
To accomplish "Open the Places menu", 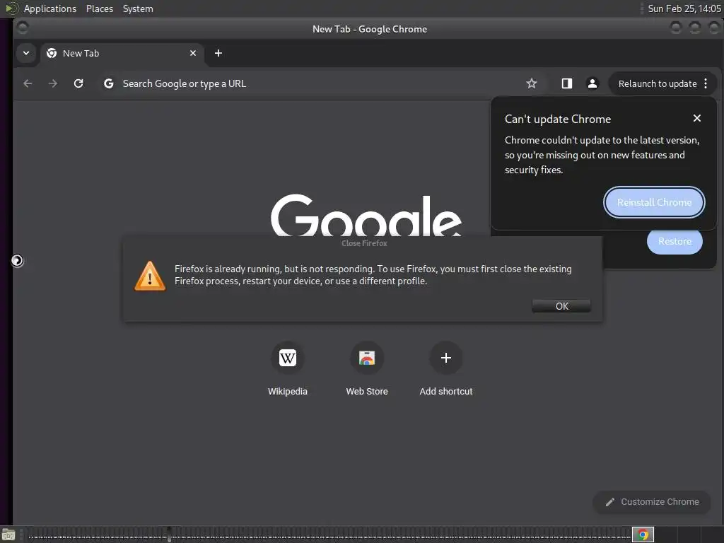I will [99, 8].
